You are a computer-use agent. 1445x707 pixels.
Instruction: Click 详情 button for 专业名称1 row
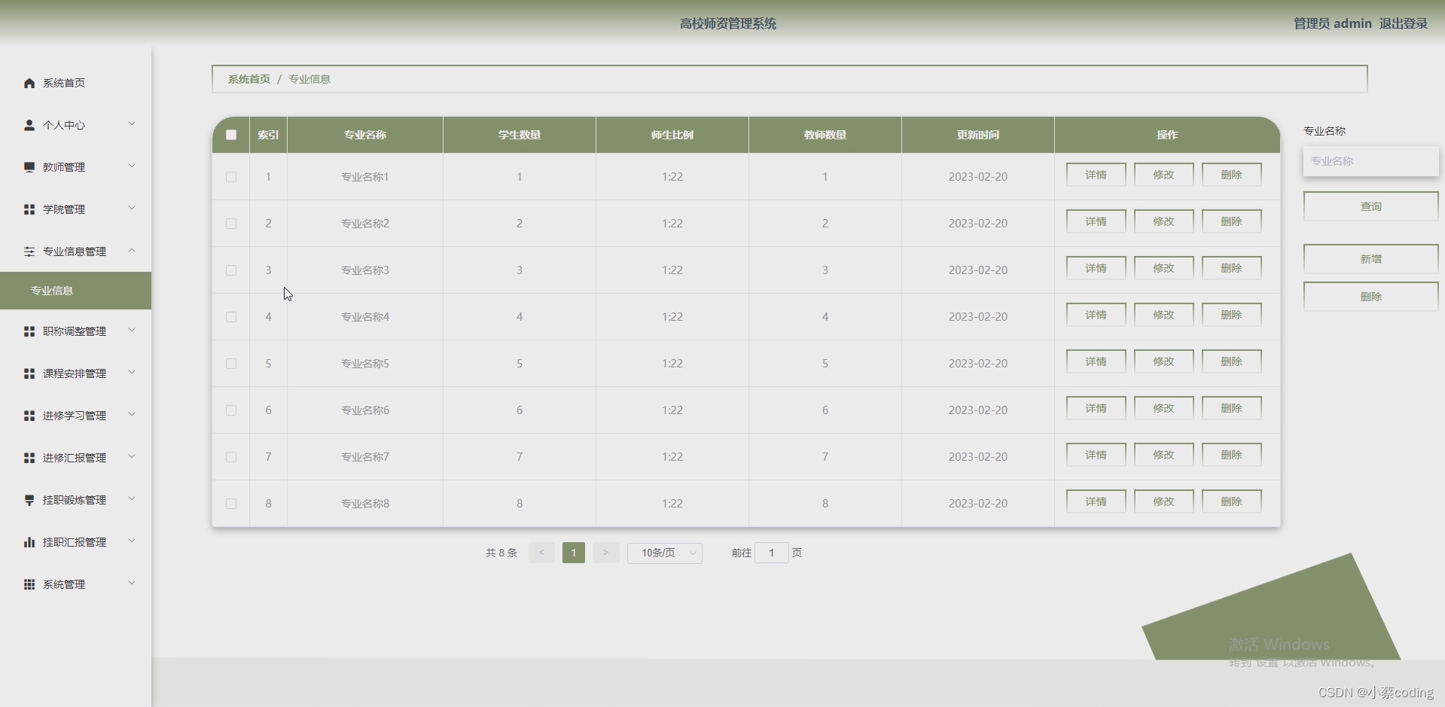click(x=1096, y=175)
